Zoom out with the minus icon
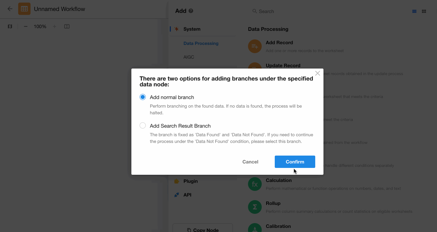Screen dimensions: 437x232 [x=26, y=26]
